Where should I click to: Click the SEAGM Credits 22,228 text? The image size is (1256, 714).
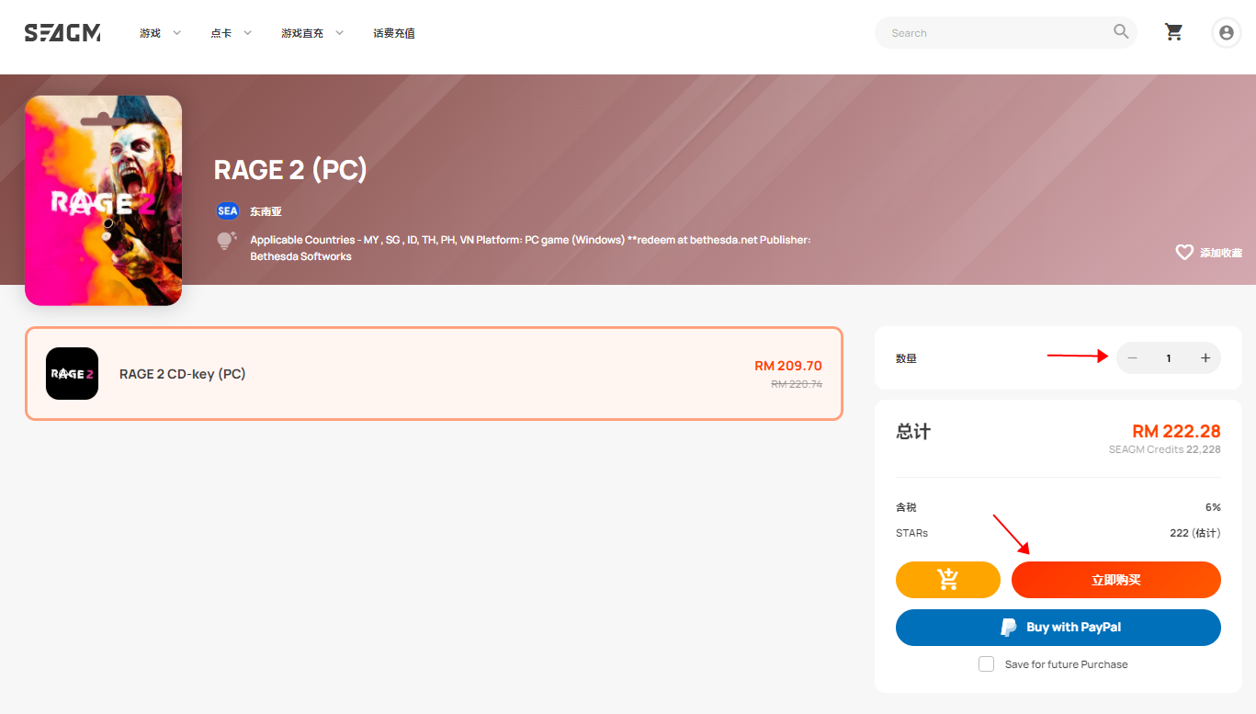[1165, 449]
